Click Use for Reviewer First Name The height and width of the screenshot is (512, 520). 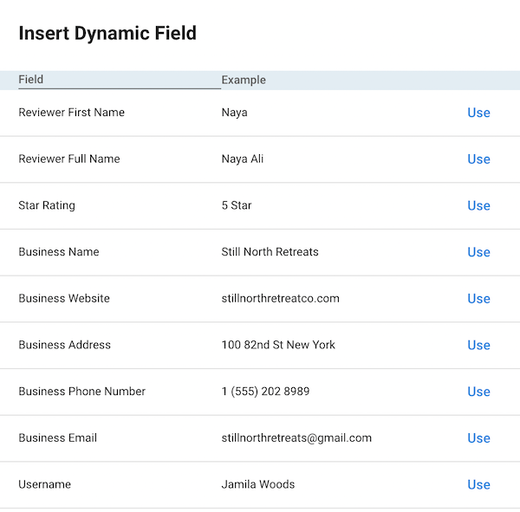point(478,113)
